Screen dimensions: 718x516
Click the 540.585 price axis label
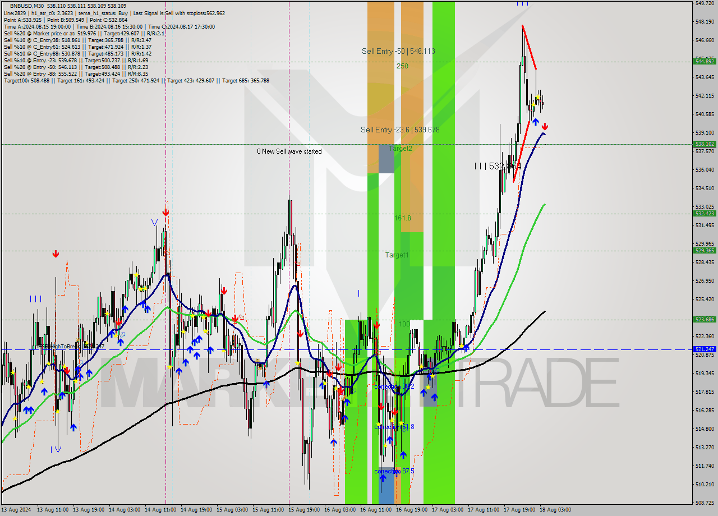point(705,114)
